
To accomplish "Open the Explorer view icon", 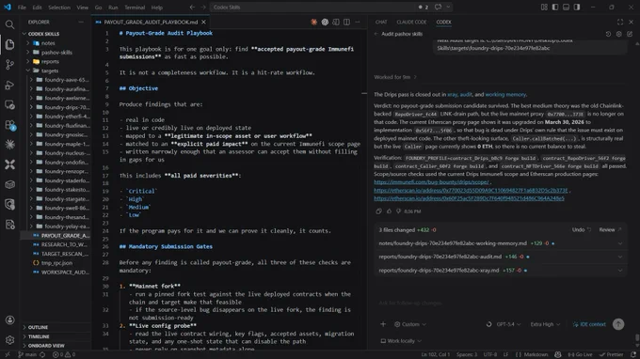I will [9, 44].
